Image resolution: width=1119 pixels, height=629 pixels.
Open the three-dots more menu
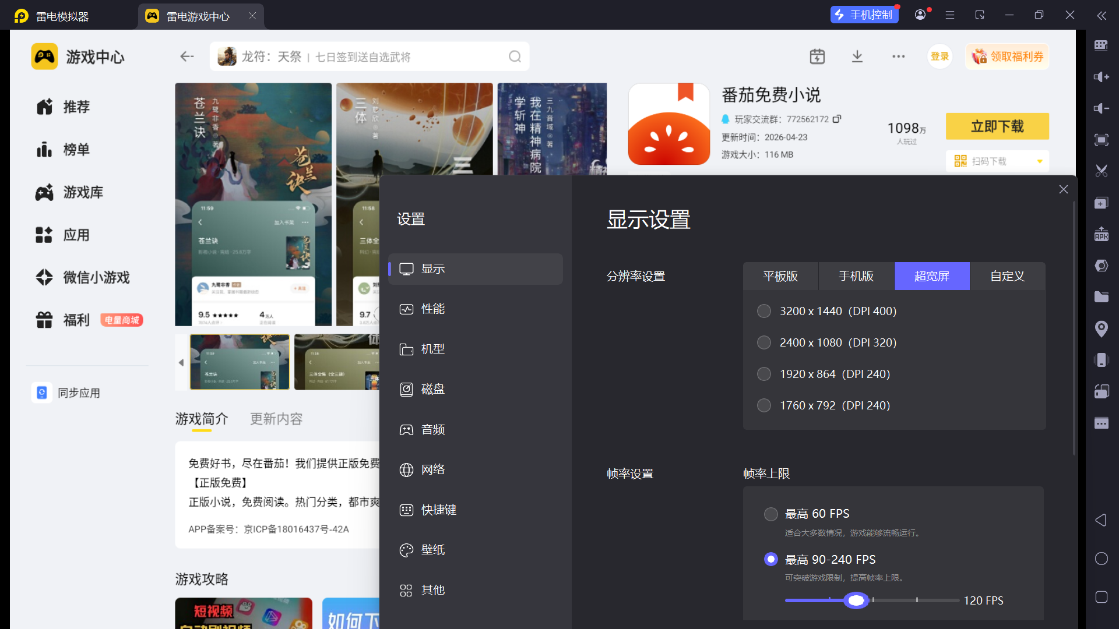coord(898,56)
